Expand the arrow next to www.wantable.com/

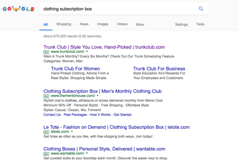point(87,153)
